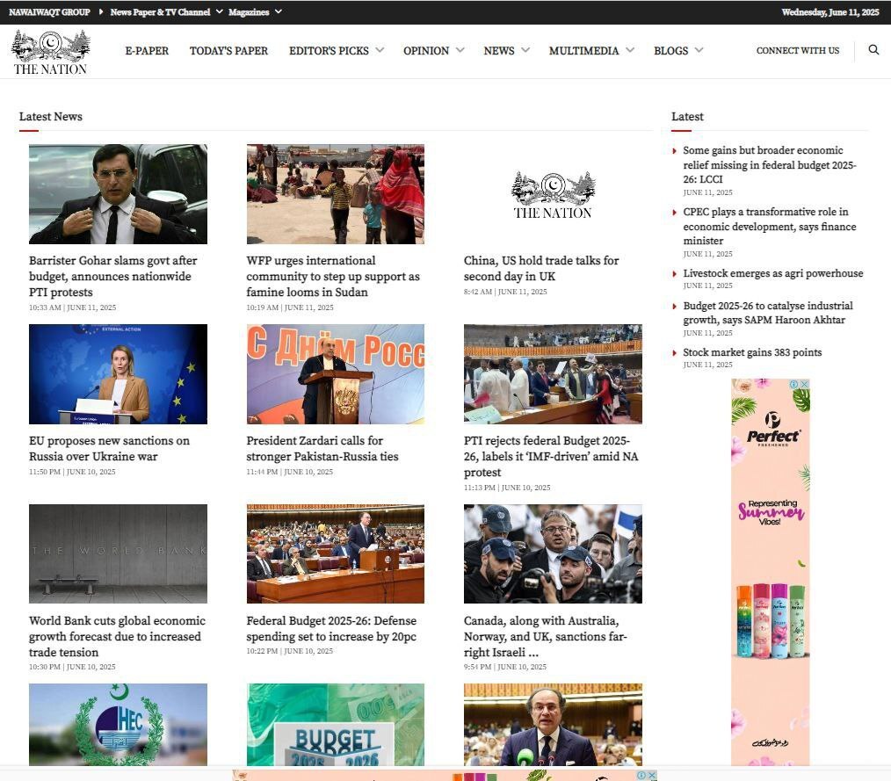891x781 pixels.
Task: Open the Barrister Gohar article photo
Action: click(x=118, y=194)
